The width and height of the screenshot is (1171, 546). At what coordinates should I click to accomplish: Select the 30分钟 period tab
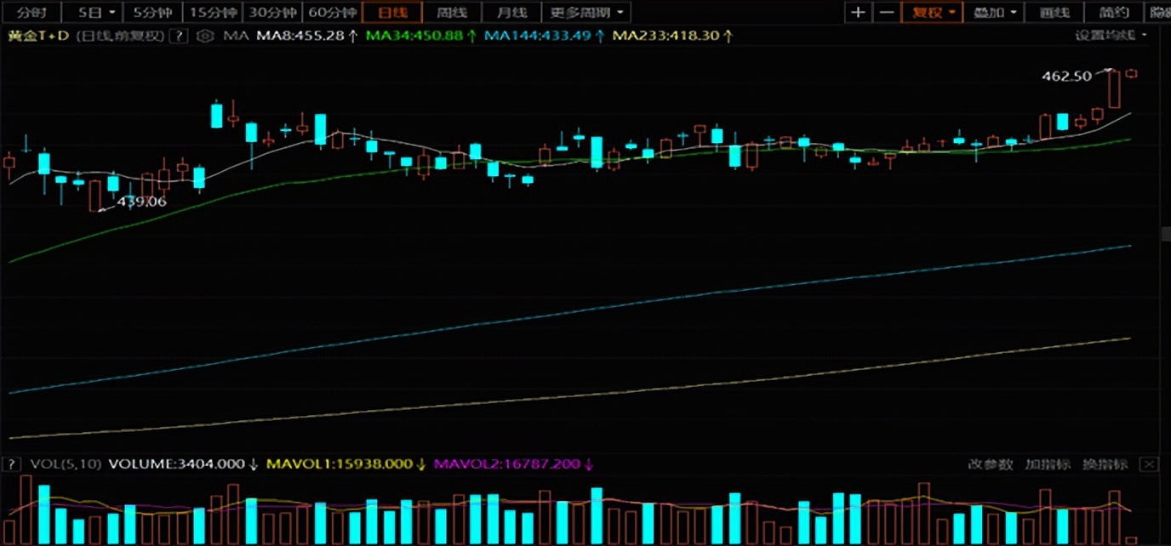click(x=272, y=13)
